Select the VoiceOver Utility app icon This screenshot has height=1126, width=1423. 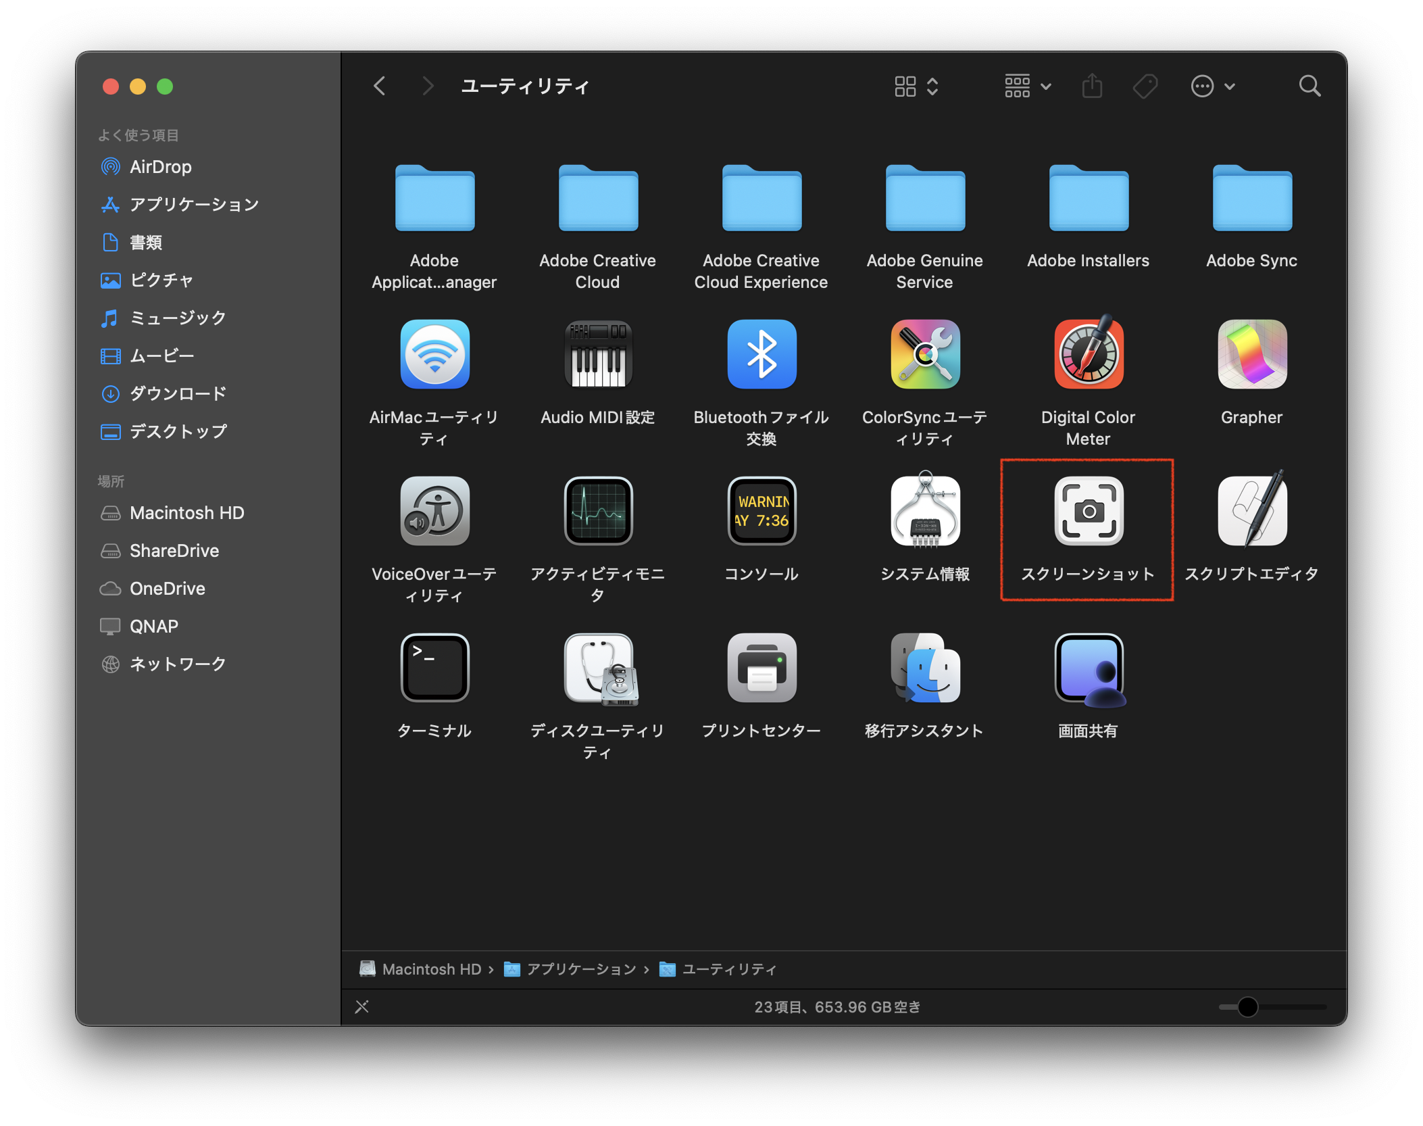[434, 511]
